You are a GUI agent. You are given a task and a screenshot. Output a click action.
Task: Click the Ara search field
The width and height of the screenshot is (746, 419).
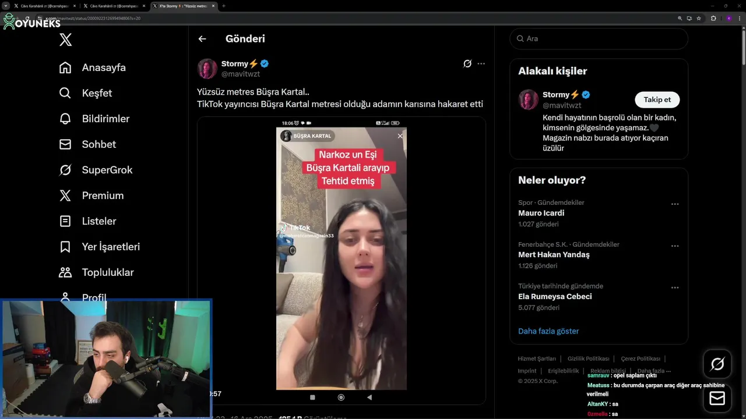(599, 38)
